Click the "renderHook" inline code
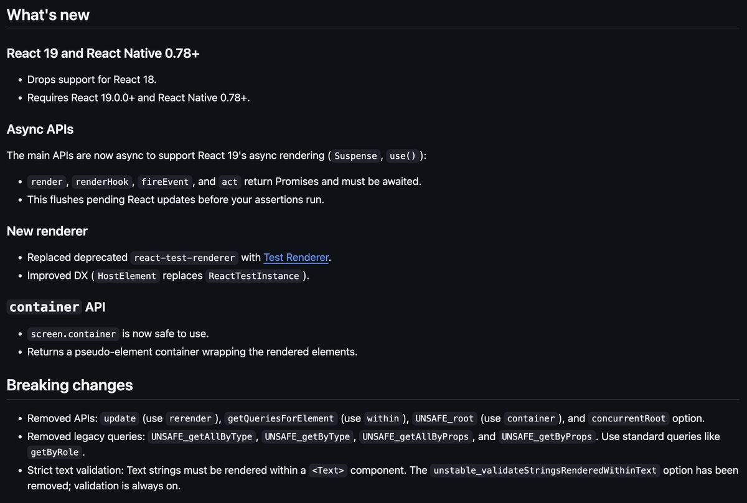 click(101, 182)
